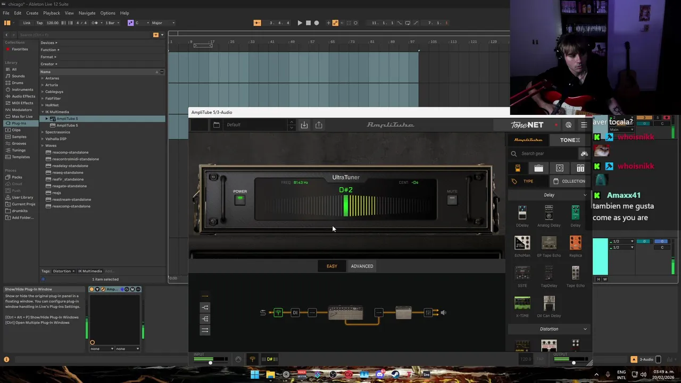Click the AmpliTube TAP tempo button
681x383 pixels.
tap(540, 359)
